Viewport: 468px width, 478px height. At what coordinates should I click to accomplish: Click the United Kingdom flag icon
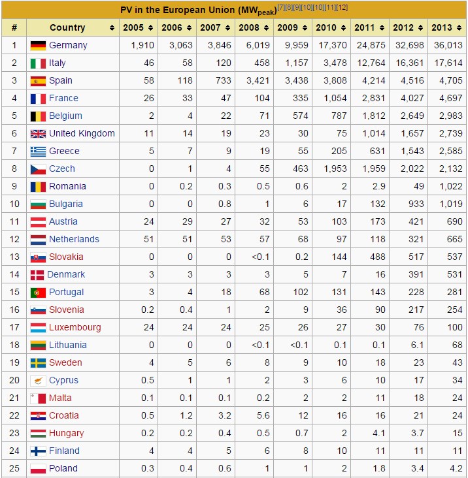38,134
